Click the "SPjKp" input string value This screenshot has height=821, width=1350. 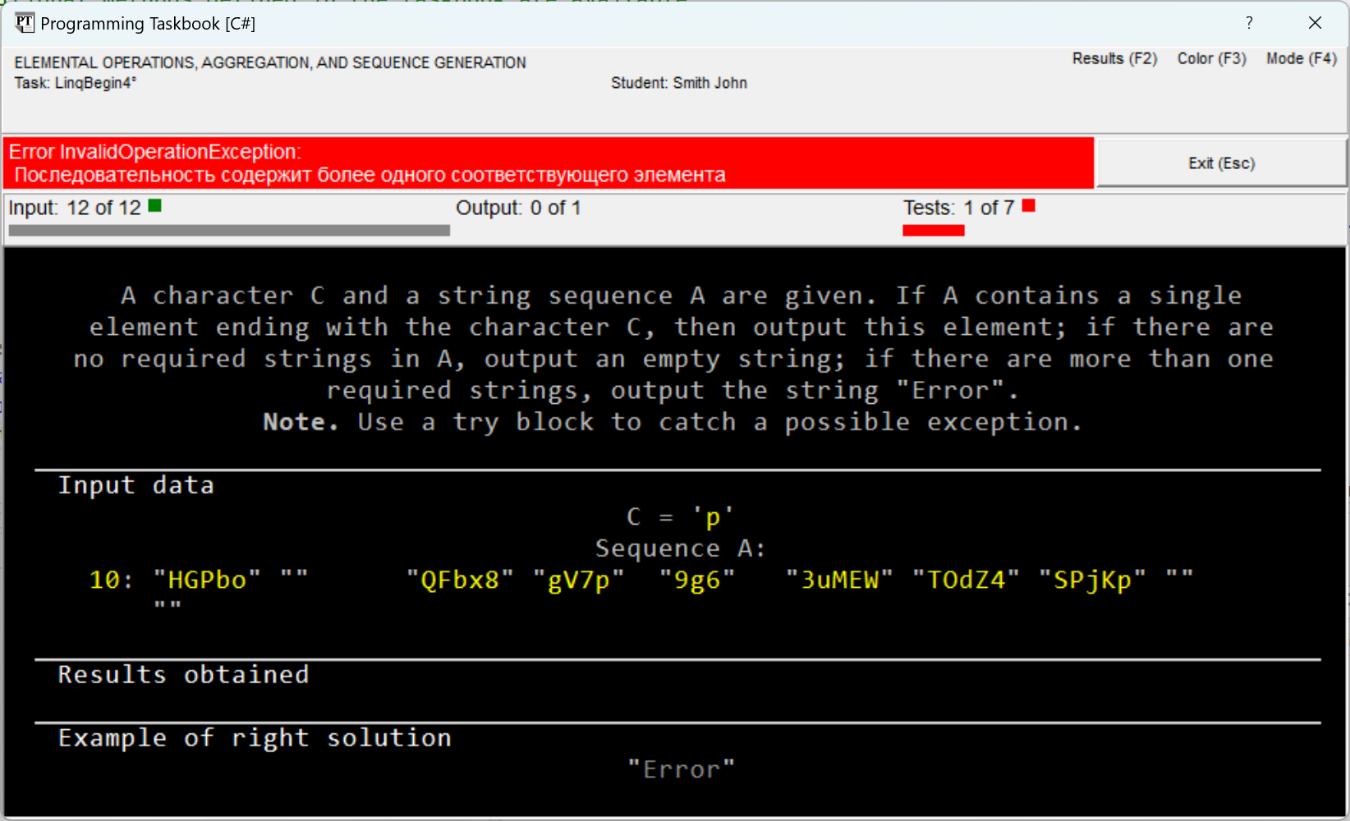1091,580
